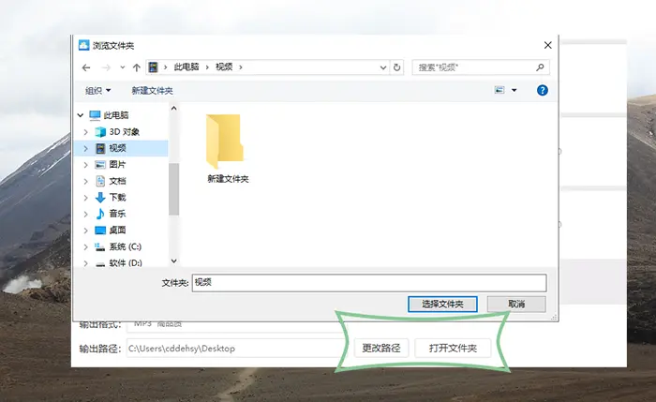Click 更改路径 in the background window
Screen dimensions: 656x402
point(381,348)
